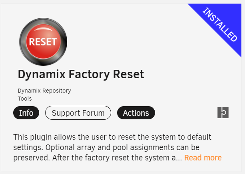This screenshot has height=174, width=245.
Task: Click the gray plugin-type icon beside Actions
Action: point(223,113)
